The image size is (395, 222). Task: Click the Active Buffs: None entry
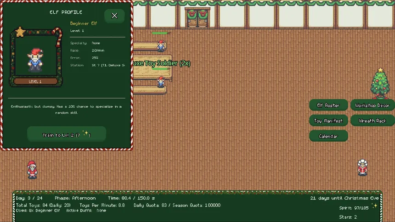pos(86,211)
